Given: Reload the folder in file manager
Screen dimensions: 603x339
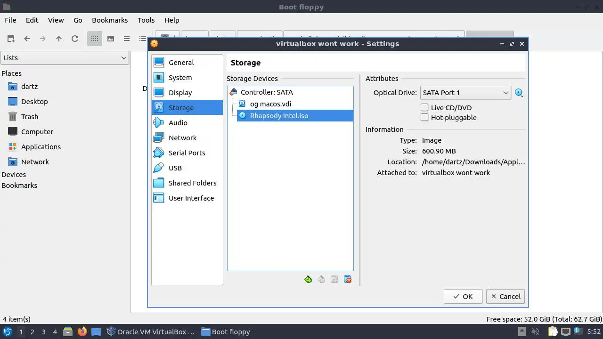Looking at the screenshot, I should coord(75,39).
